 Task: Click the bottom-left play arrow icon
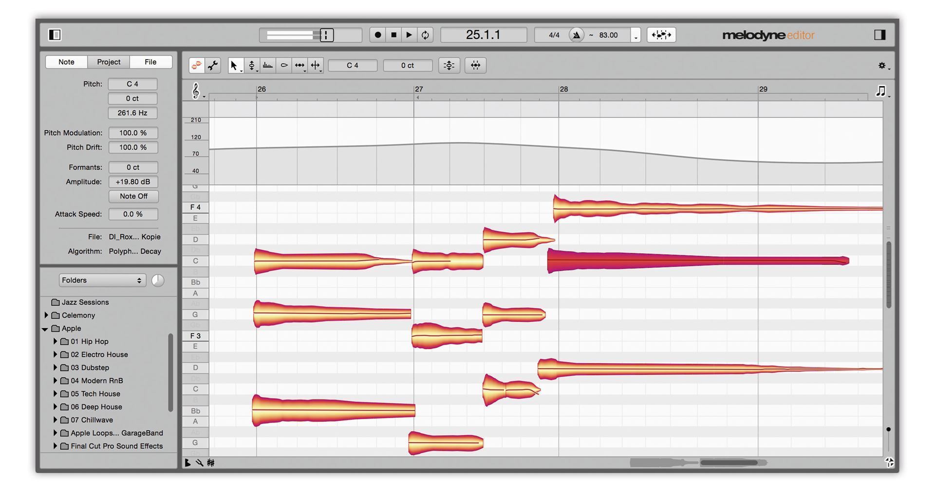pyautogui.click(x=187, y=463)
